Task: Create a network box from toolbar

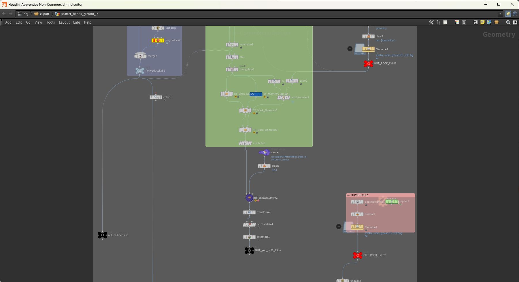Action: coord(475,22)
